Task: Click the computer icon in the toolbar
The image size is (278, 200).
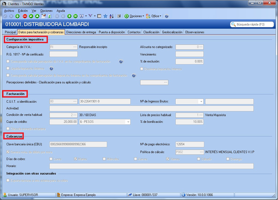Action: click(44, 16)
